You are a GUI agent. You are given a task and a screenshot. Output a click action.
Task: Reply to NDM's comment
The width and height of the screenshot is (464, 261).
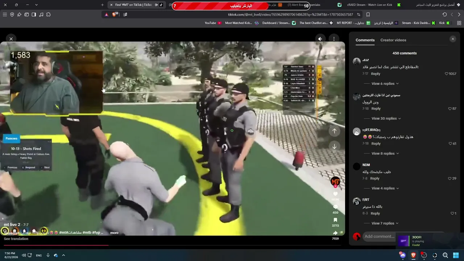[x=375, y=179]
